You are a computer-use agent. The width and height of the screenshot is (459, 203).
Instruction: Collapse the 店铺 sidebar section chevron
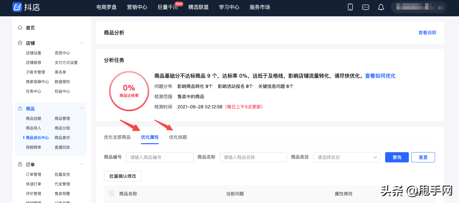[x=82, y=43]
